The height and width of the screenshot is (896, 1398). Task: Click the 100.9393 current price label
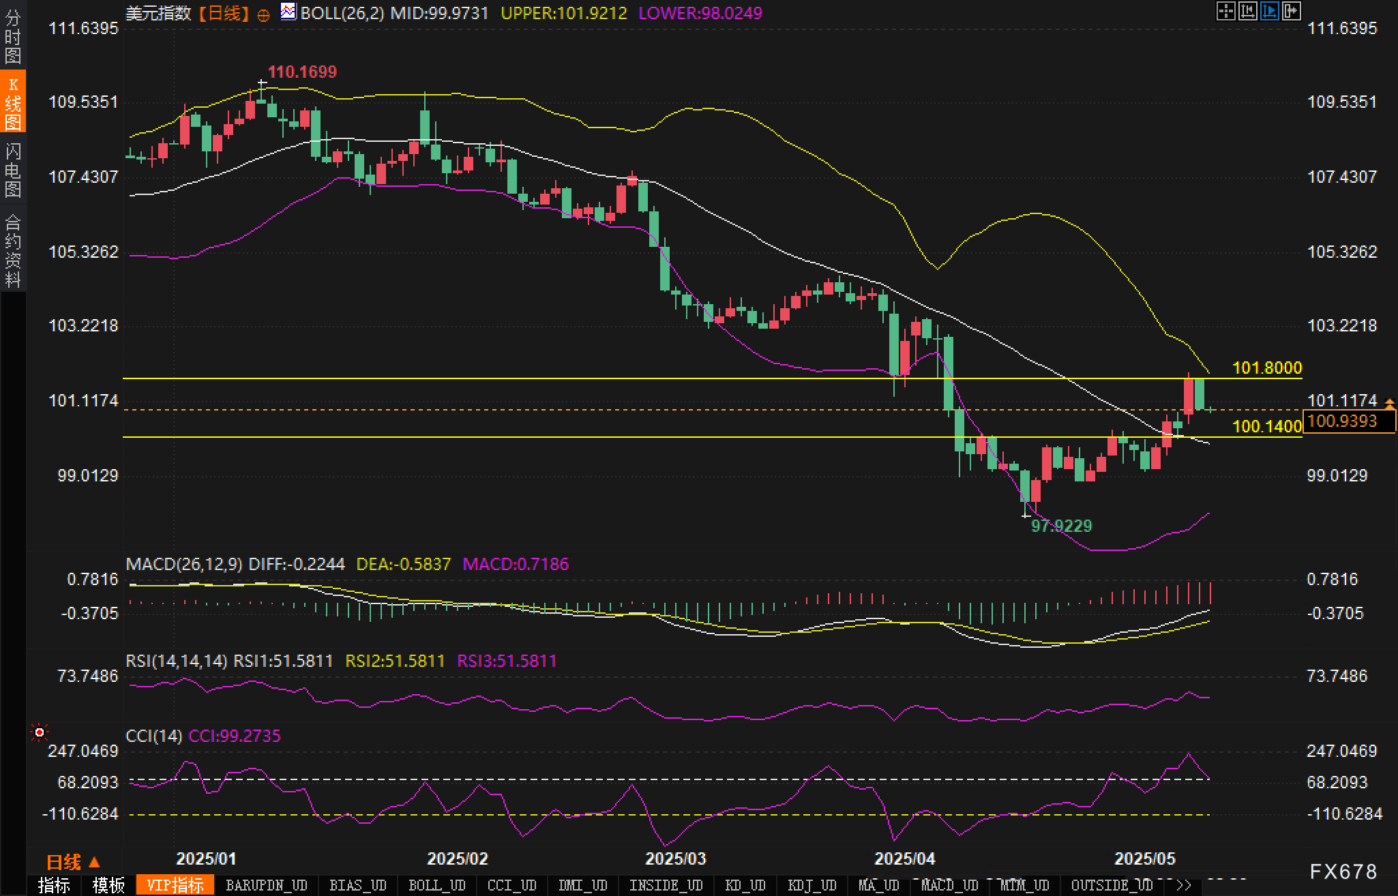pyautogui.click(x=1343, y=421)
